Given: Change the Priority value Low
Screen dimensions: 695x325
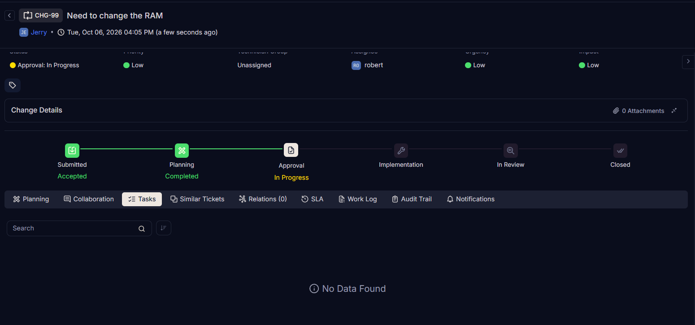Looking at the screenshot, I should tap(134, 65).
